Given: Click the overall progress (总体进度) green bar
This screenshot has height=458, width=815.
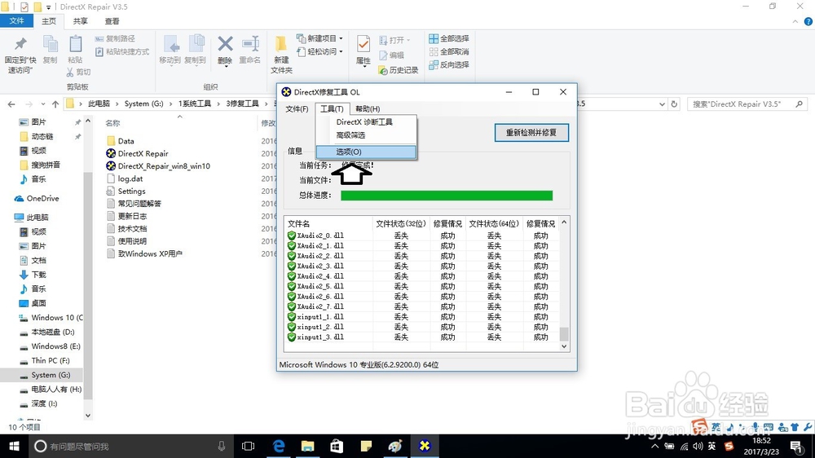Looking at the screenshot, I should 447,196.
